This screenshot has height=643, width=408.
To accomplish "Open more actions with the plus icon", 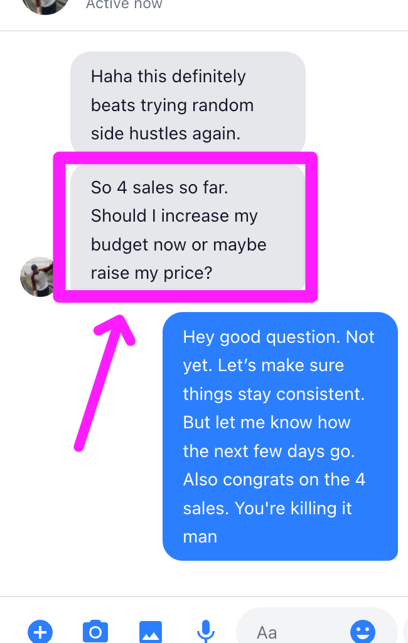I will [x=40, y=630].
